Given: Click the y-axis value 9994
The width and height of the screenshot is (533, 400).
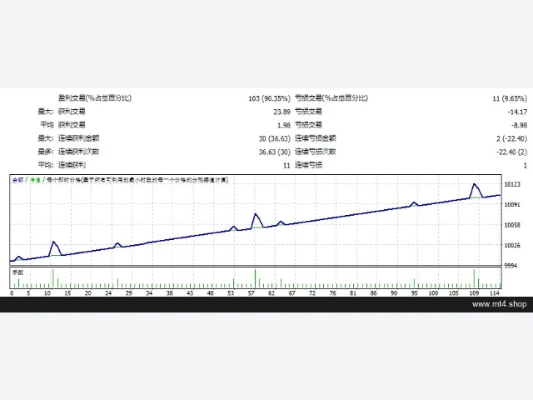Looking at the screenshot, I should 511,266.
